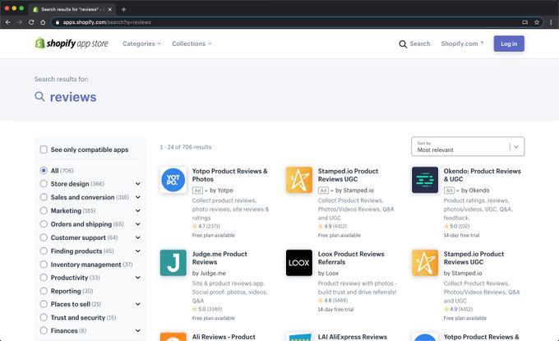
Task: Click the '1 - 24 of 706 results' text
Action: [x=186, y=147]
